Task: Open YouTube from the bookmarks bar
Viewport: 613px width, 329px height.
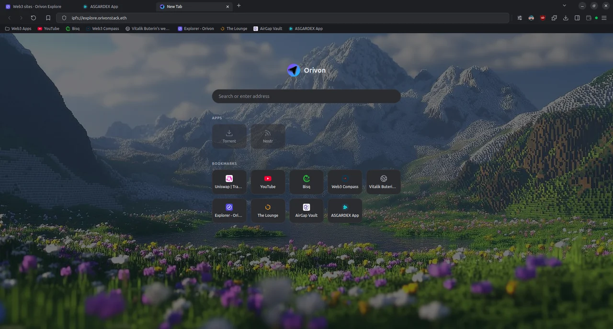Action: 48,29
